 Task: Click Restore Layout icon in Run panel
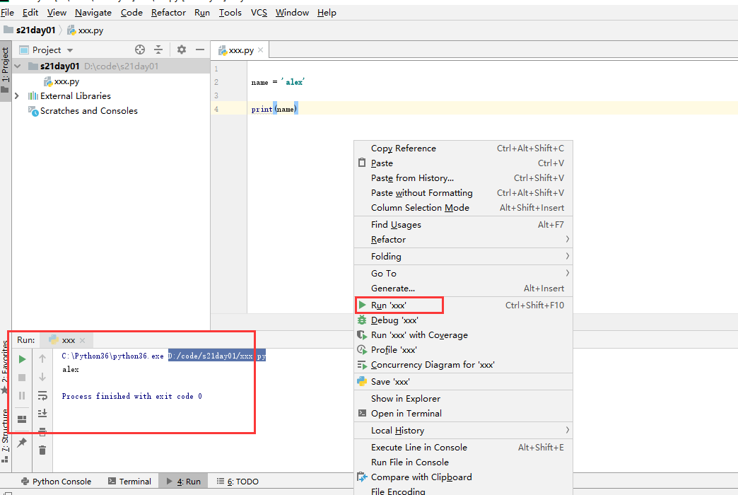22,419
